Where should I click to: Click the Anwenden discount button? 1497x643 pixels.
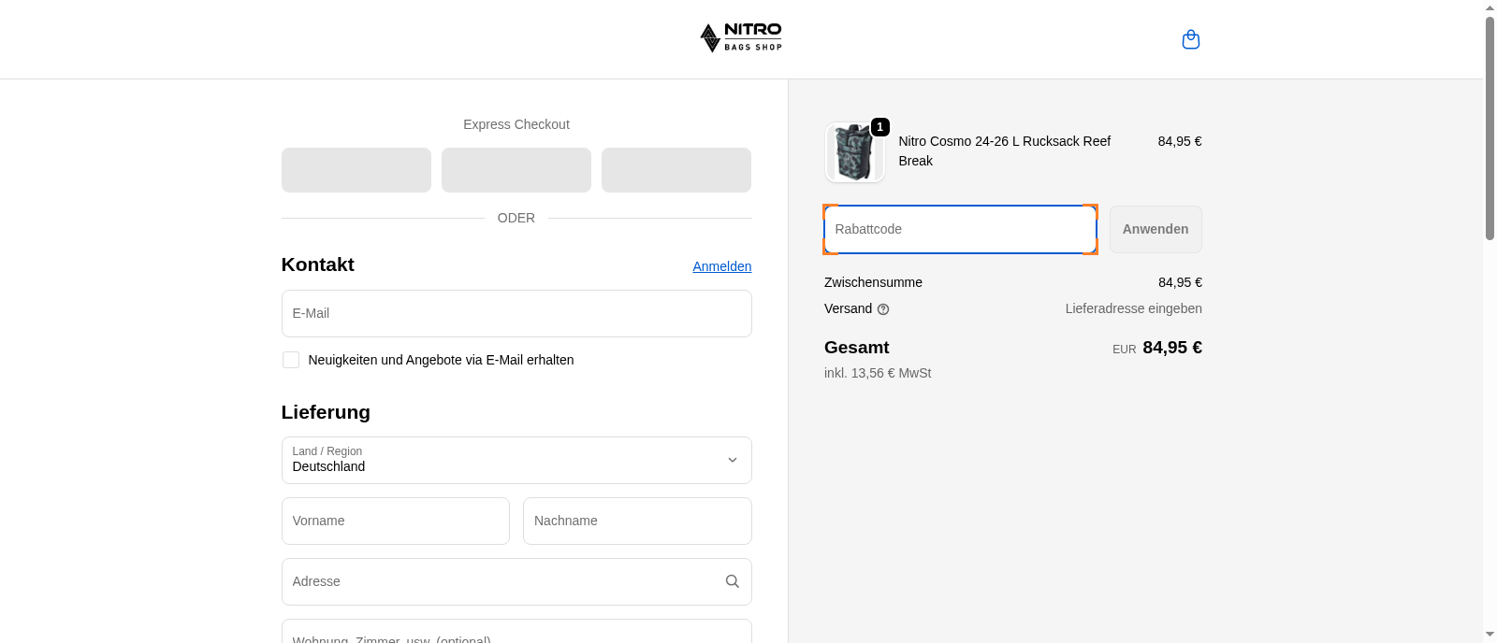point(1155,229)
